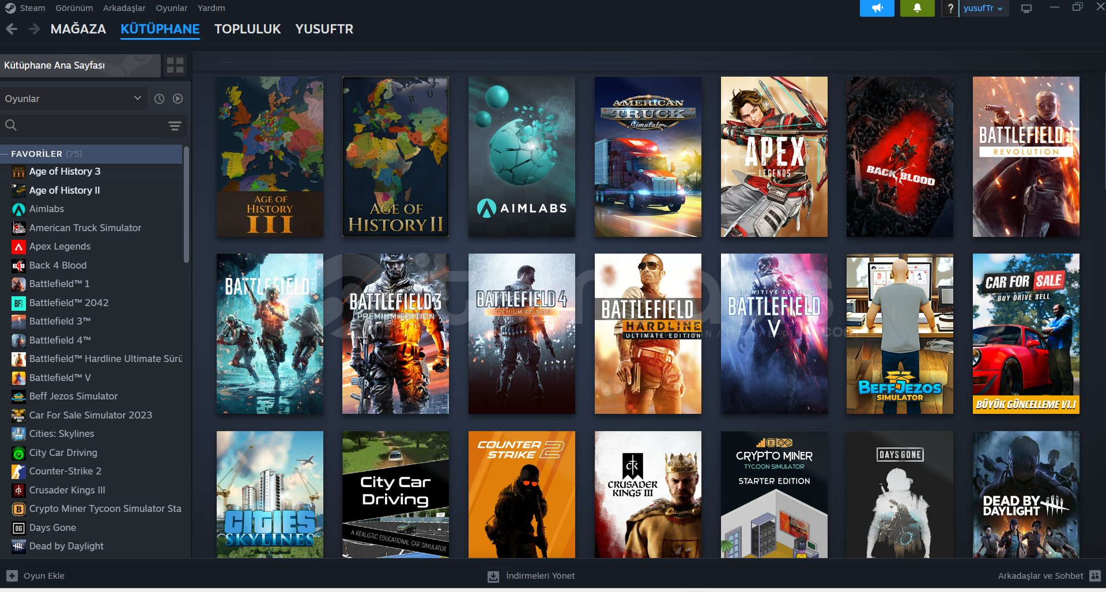The image size is (1106, 592).
Task: Click the Steam logo icon in the menu bar
Action: pos(10,8)
